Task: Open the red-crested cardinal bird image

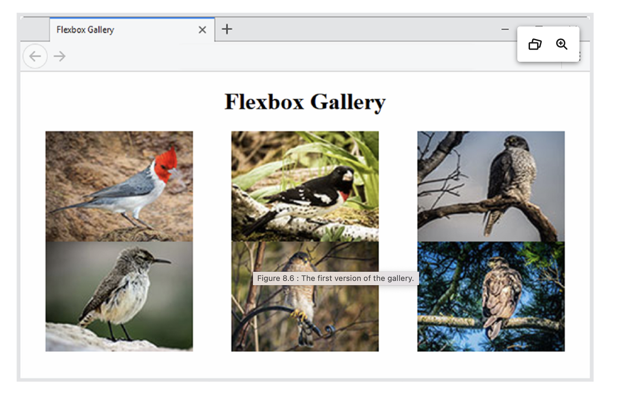Action: click(119, 186)
